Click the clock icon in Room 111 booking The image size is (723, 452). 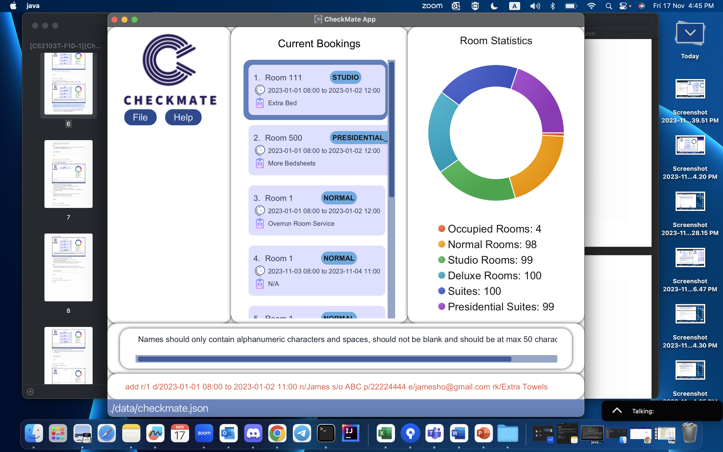(260, 90)
